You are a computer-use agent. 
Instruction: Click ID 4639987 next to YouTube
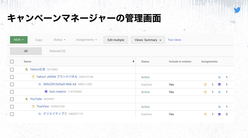[x=49, y=99]
